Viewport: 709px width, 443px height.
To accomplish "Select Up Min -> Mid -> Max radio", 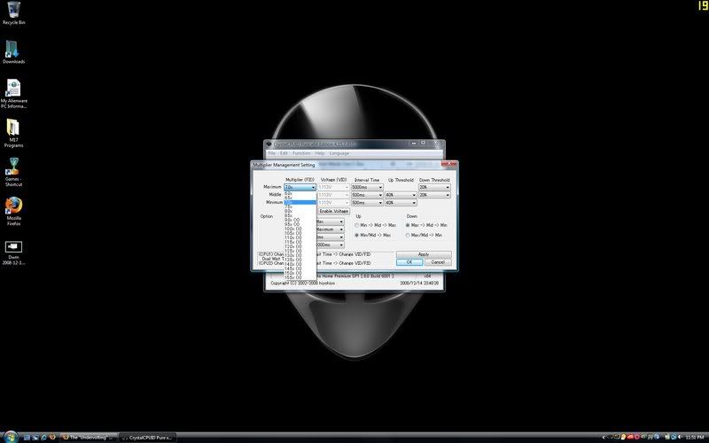I will coord(357,225).
